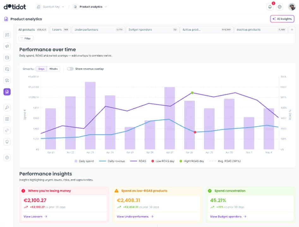
Task: Switch to Budget spenders tab
Action: click(153, 30)
